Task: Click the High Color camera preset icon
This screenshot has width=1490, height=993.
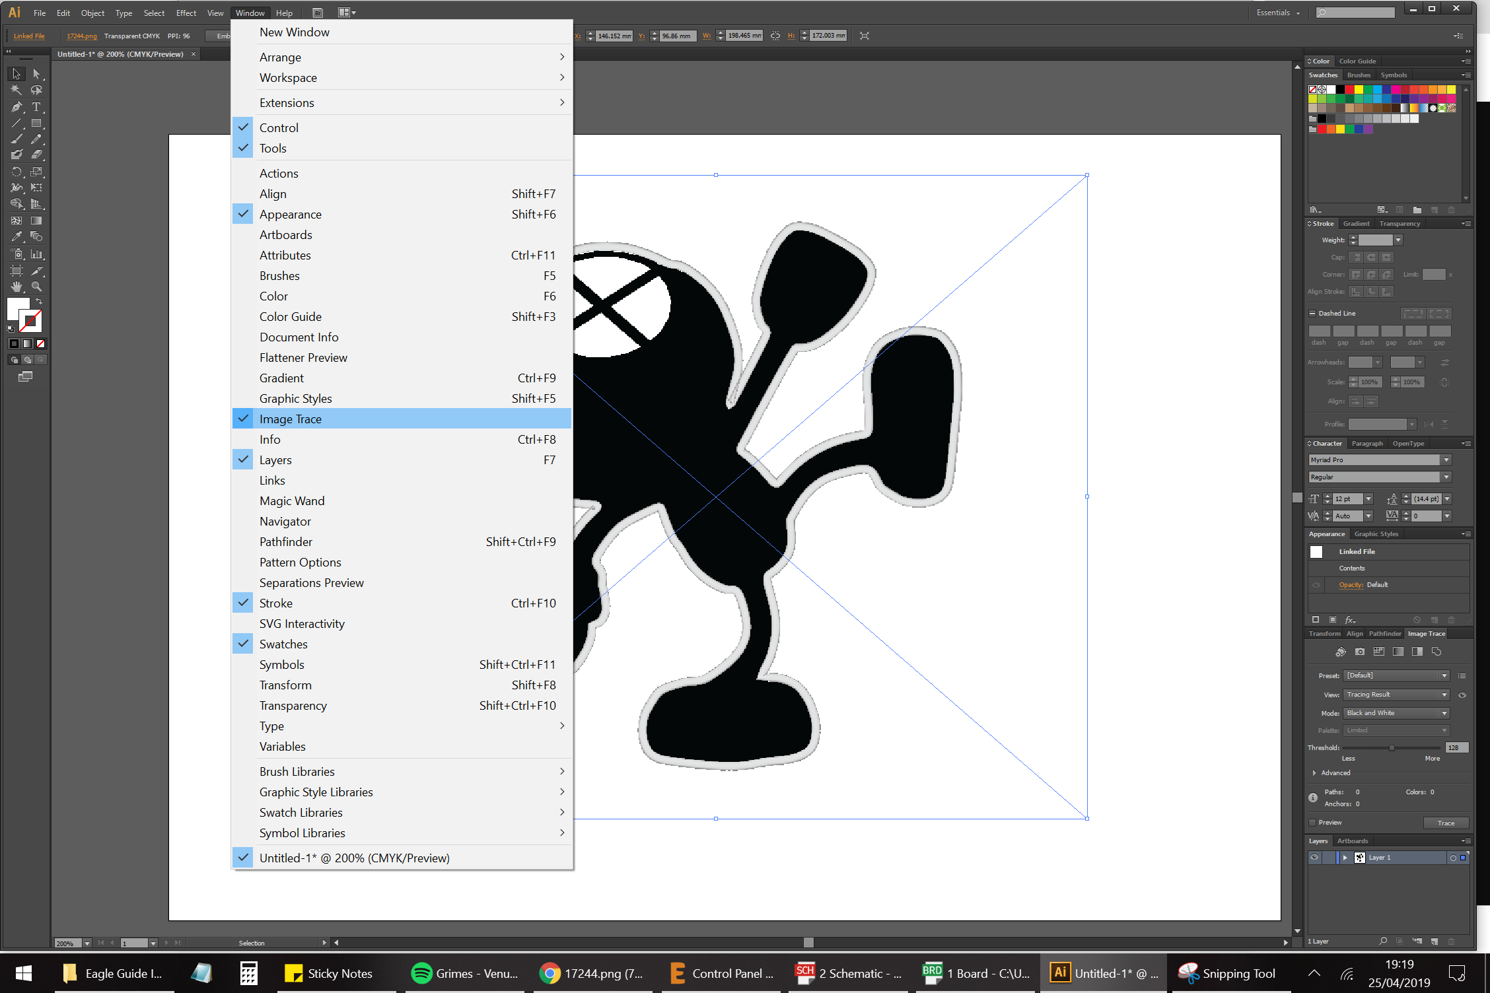Action: (x=1359, y=652)
